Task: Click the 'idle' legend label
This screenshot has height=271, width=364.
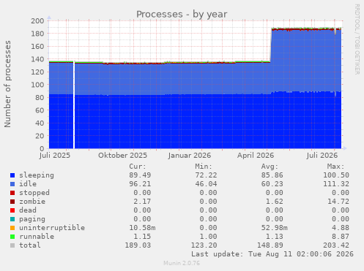Action: coord(28,184)
